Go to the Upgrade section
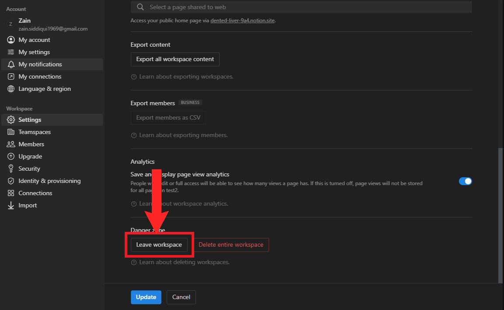This screenshot has height=310, width=504. click(x=30, y=156)
